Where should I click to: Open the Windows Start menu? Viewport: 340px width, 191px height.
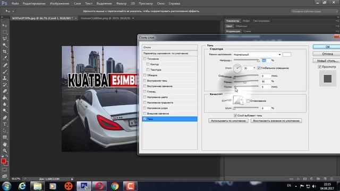click(x=6, y=186)
